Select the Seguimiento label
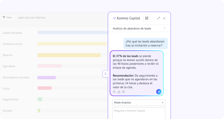This screenshot has width=224, height=119. 11,99
